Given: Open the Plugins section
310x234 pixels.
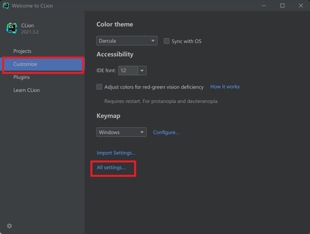Looking at the screenshot, I should tap(21, 77).
